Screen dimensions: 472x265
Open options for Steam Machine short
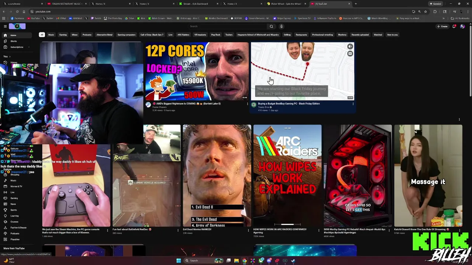[108, 230]
